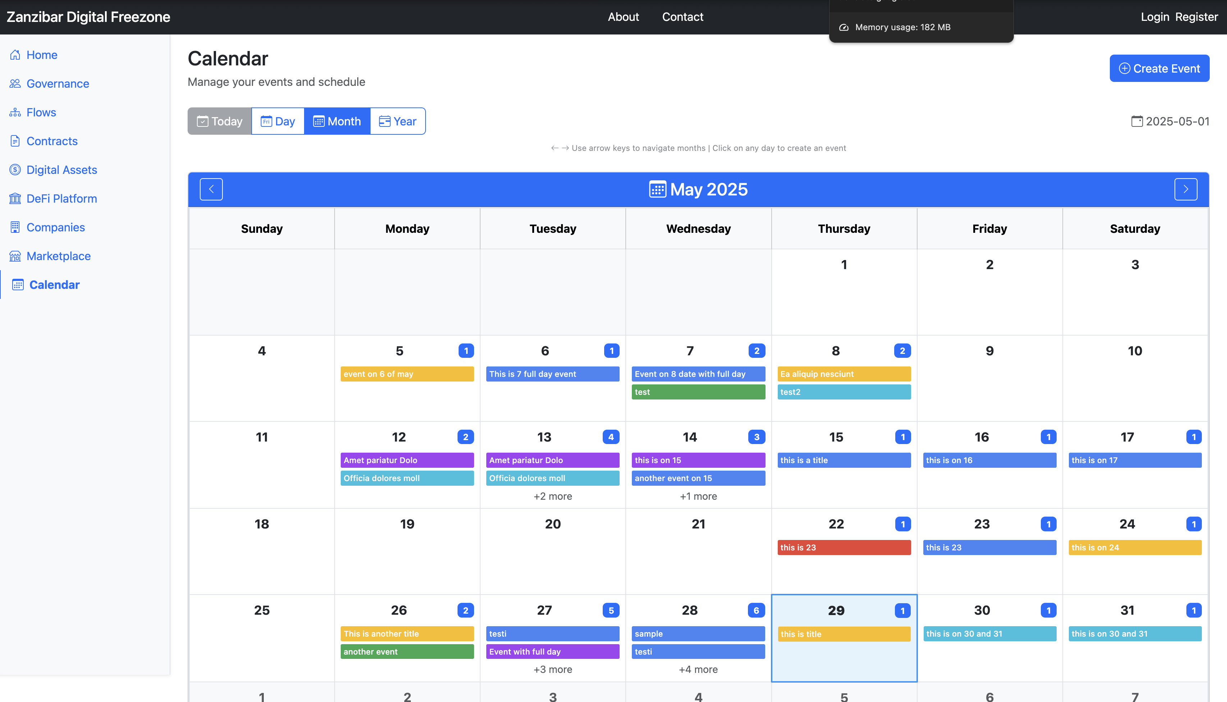1227x702 pixels.
Task: Open the 'this is title' event on May 29
Action: coord(844,634)
